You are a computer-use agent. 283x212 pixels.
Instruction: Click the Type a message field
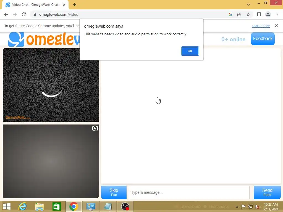189,192
